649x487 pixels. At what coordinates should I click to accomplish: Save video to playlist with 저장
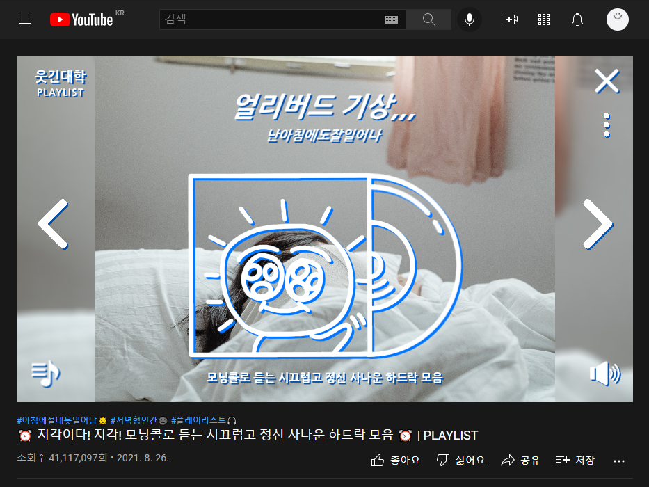coord(575,460)
